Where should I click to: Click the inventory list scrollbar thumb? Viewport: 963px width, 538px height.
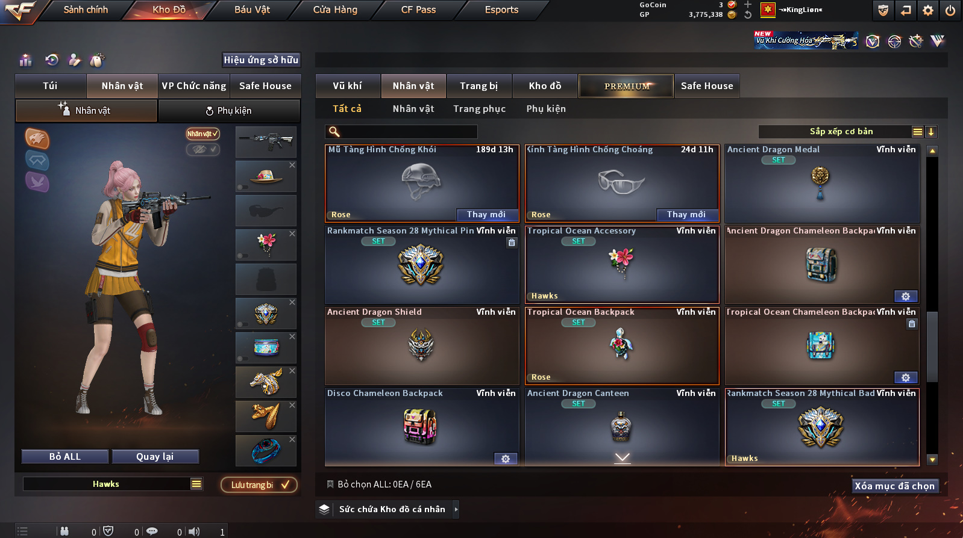[x=932, y=347]
